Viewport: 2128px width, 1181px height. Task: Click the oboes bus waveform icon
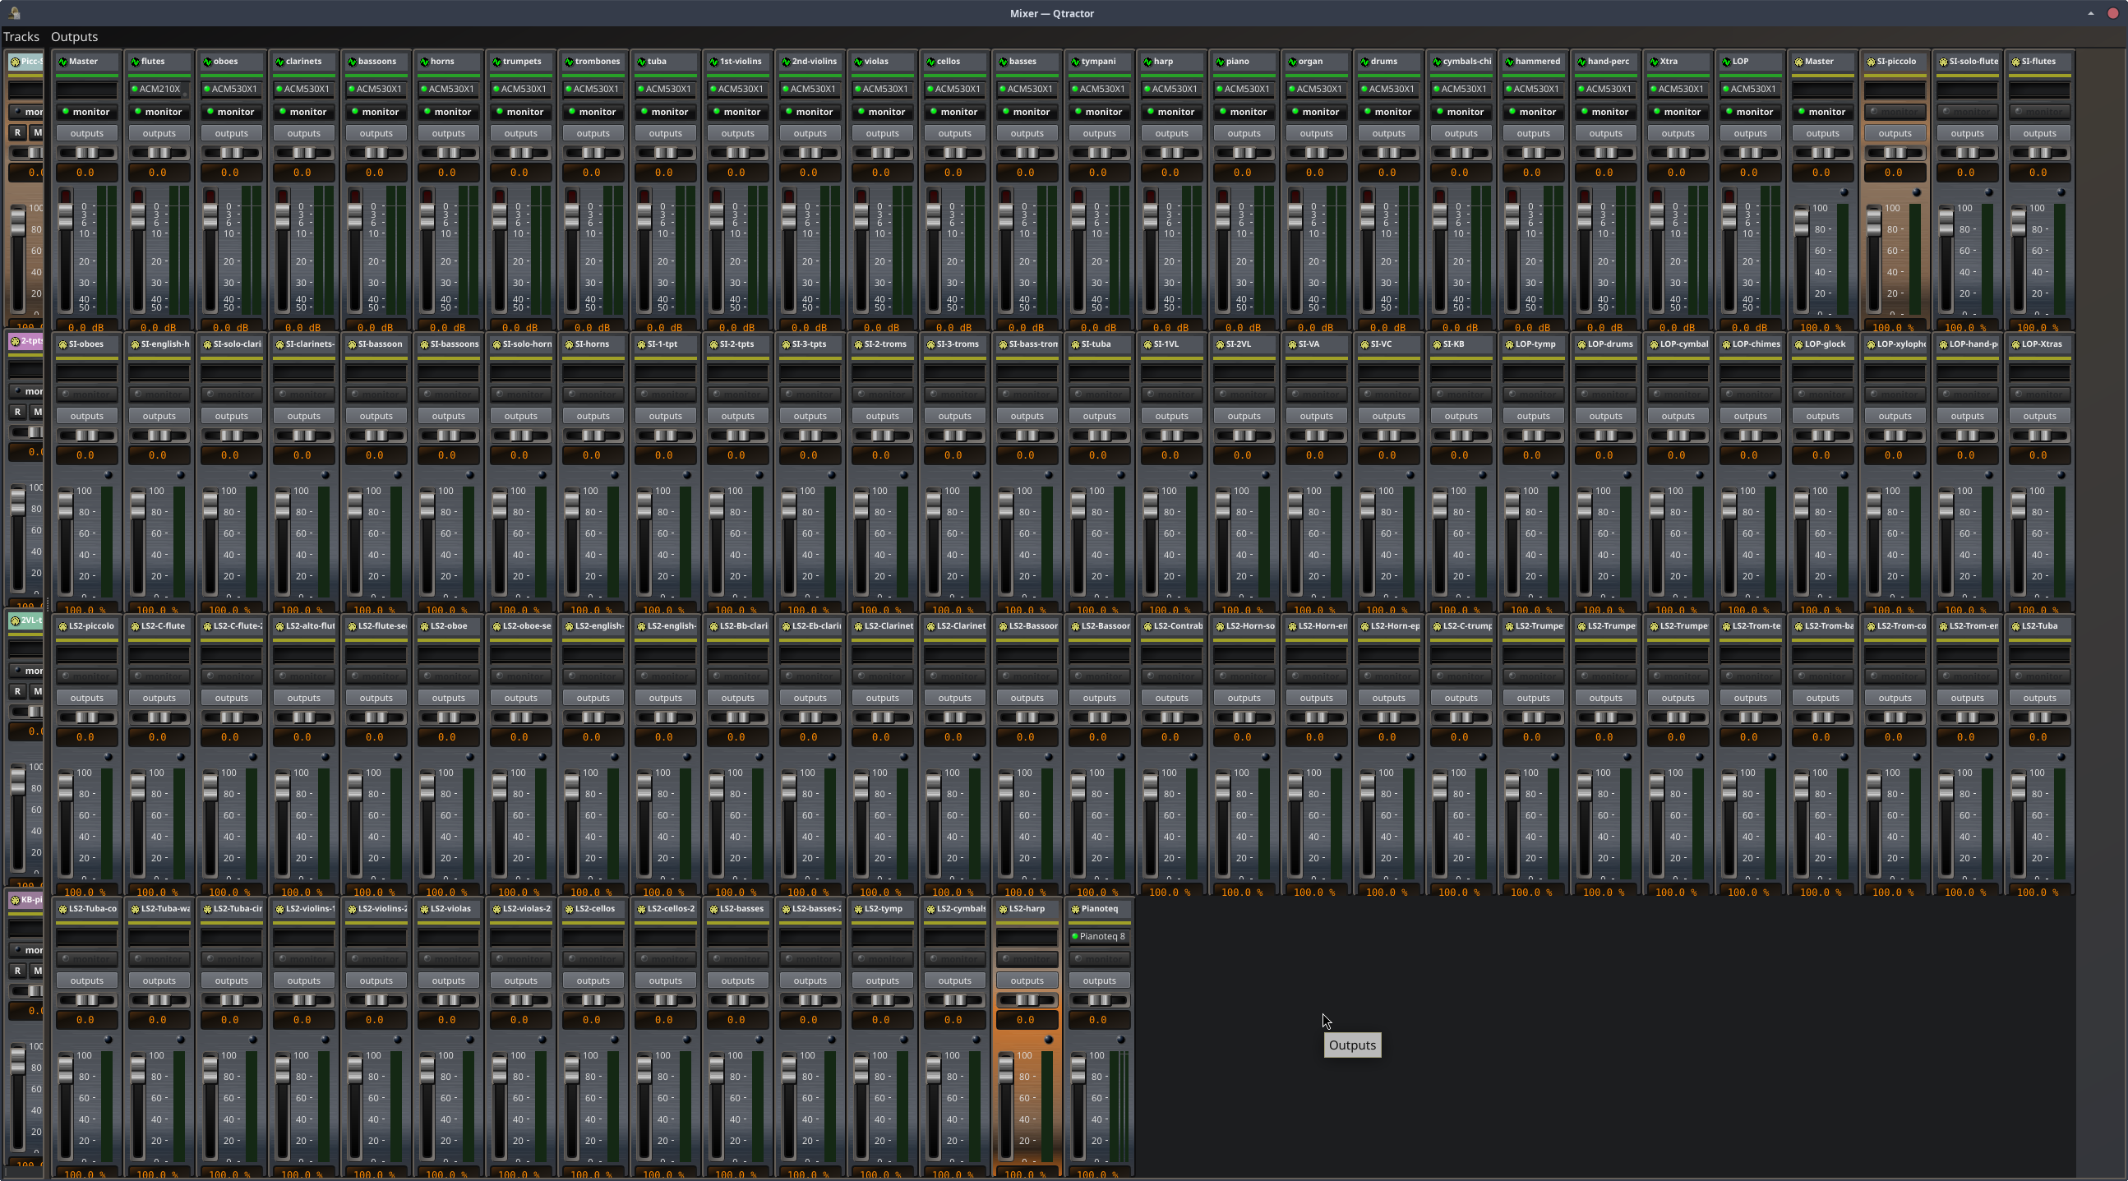[x=207, y=62]
